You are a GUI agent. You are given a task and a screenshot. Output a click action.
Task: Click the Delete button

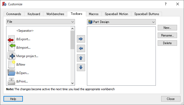(x=167, y=43)
